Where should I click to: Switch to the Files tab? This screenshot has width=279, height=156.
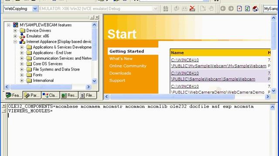coord(88,95)
